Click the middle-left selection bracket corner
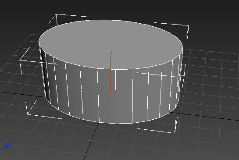Screen dimensions: 239x160 pos(21,60)
